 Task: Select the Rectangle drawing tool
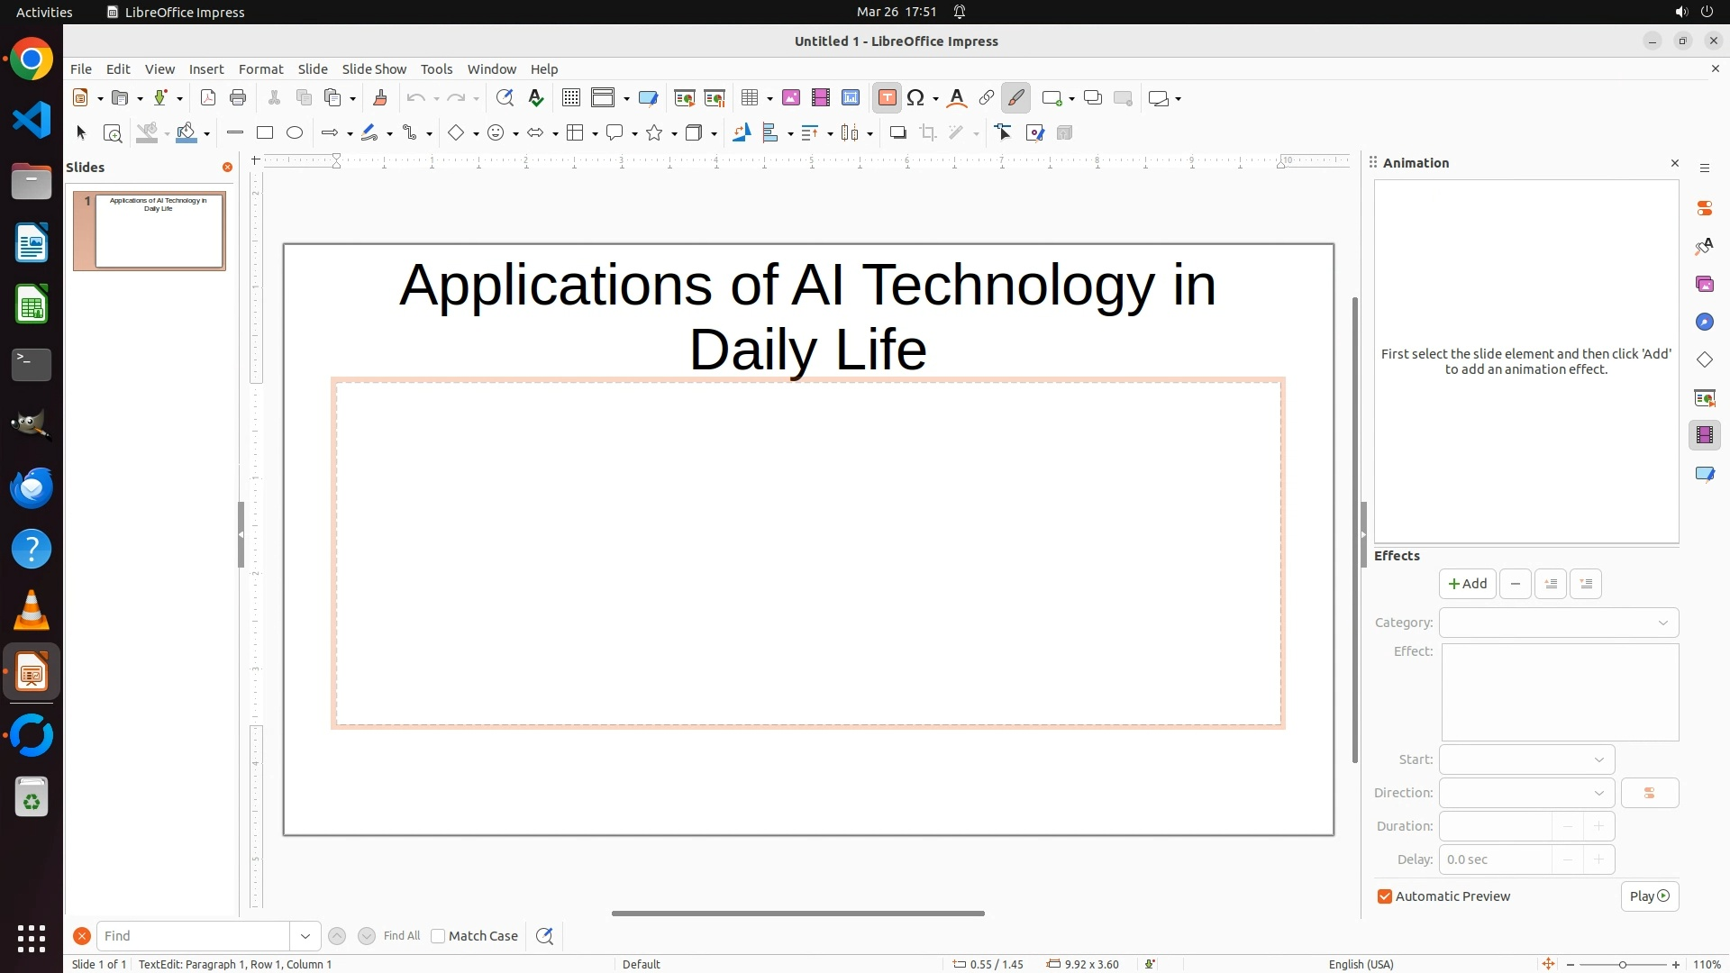[x=265, y=133]
